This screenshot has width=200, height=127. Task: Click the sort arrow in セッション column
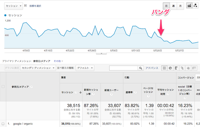(x=80, y=92)
